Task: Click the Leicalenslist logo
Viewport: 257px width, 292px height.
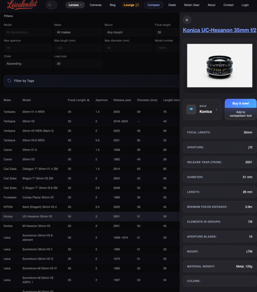Action: click(22, 5)
